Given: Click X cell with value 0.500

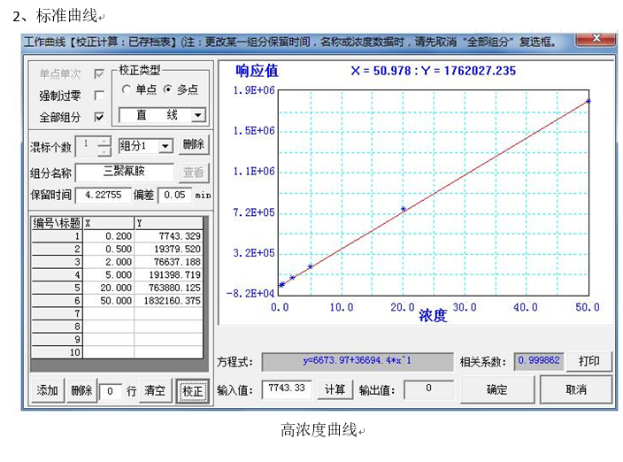Looking at the screenshot, I should (109, 249).
